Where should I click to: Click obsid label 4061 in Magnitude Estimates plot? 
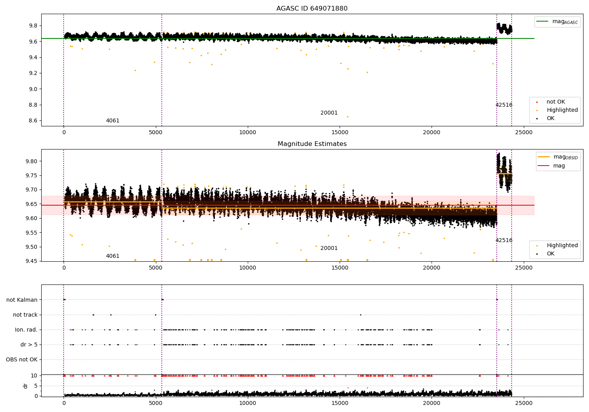pos(113,256)
